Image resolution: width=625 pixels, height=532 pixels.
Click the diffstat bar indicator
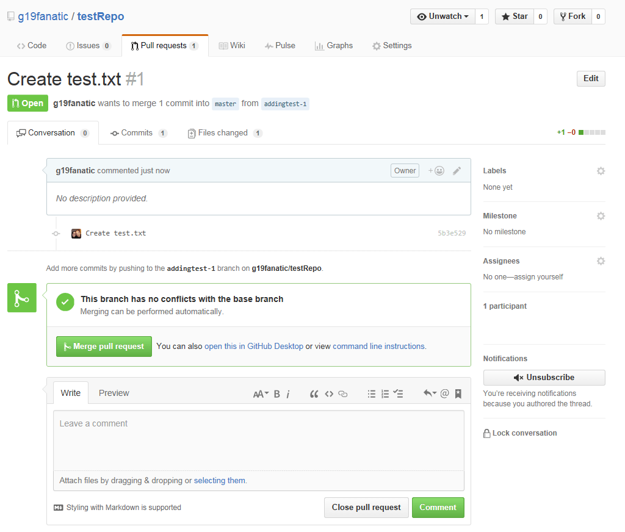(592, 133)
